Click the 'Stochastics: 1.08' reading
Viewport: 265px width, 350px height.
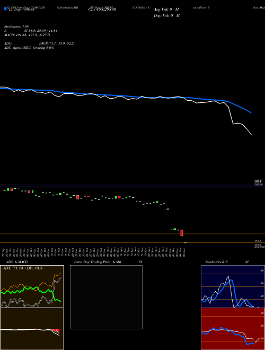pos(16,27)
